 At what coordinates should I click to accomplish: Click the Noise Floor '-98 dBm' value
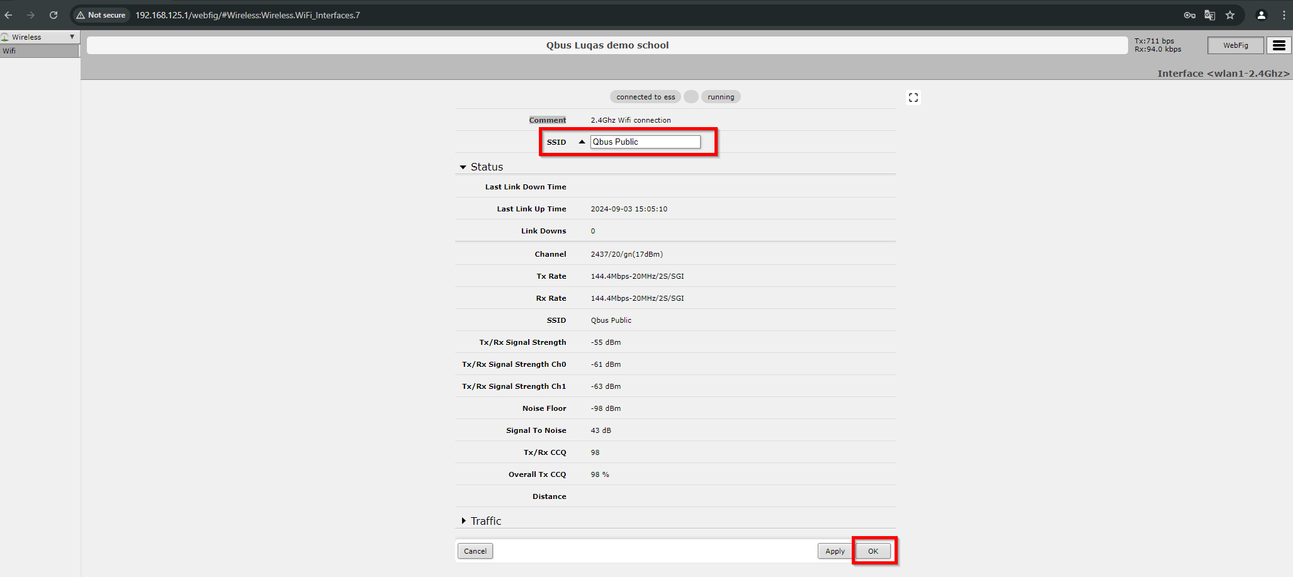click(606, 408)
